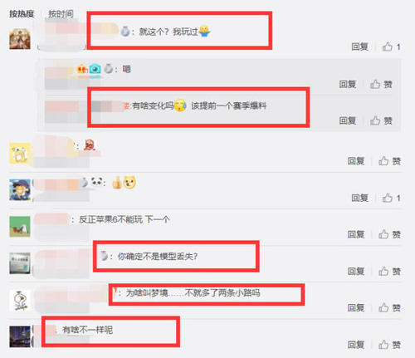The image size is (415, 358).
Task: Reply to the "反正苹果6不能玩" comment
Action: tap(356, 234)
